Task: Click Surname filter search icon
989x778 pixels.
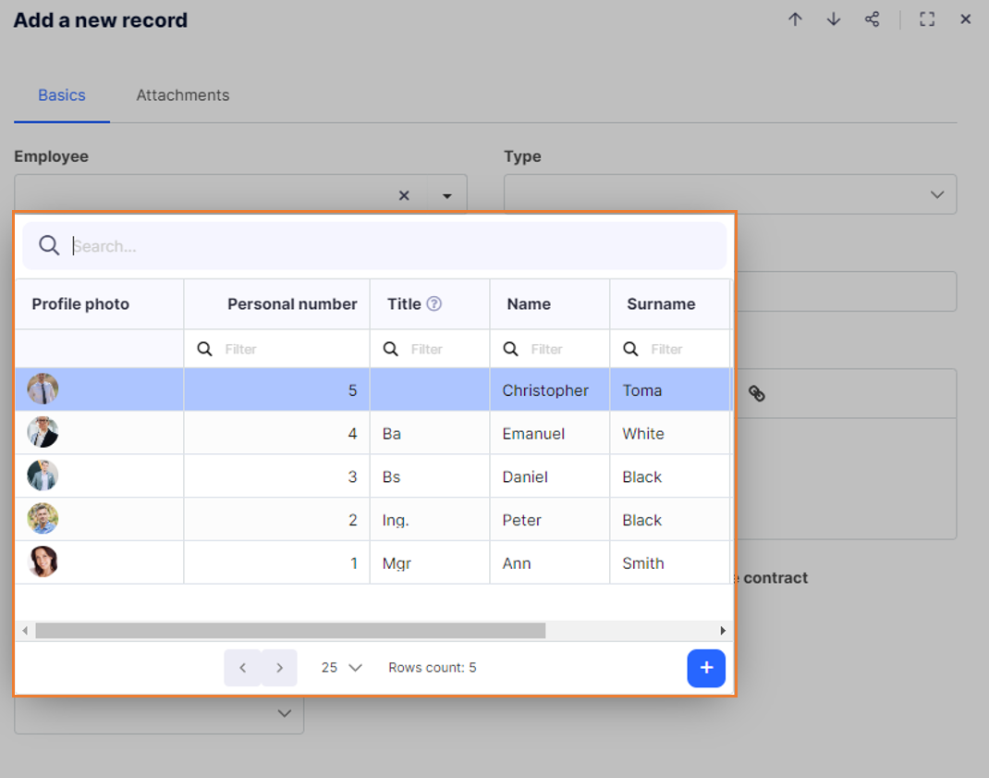Action: coord(630,349)
